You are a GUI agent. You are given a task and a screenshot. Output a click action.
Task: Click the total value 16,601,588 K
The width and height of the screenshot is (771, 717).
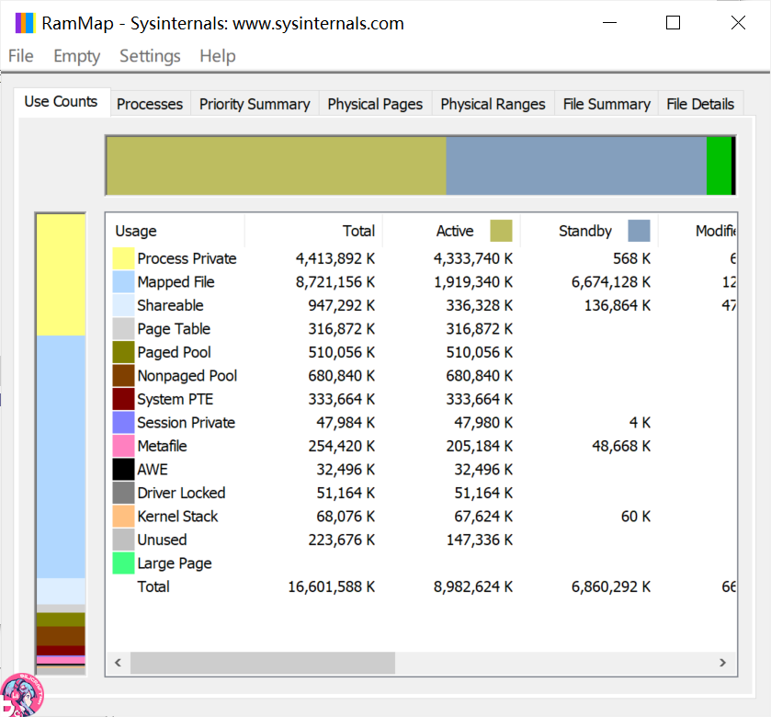tap(332, 586)
